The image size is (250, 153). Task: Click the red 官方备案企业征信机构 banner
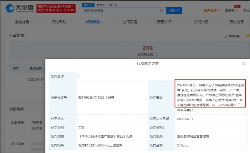click(56, 8)
